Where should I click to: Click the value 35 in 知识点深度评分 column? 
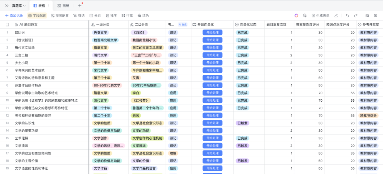tap(353, 153)
